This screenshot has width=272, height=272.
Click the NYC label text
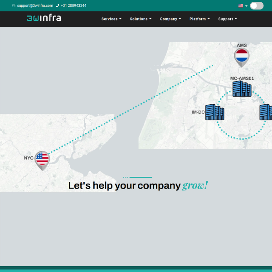[x=29, y=158]
